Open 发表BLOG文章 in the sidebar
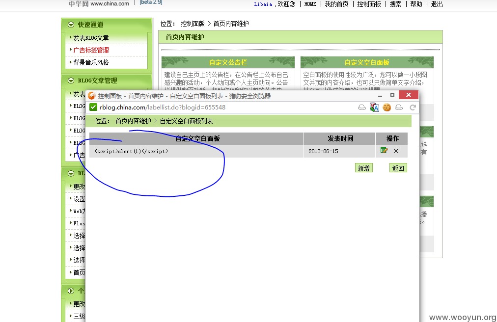Viewport: 497px width, 322px height. click(x=91, y=38)
